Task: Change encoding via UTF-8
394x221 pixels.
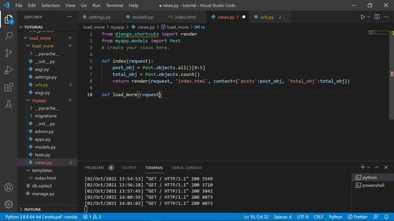Action: pos(302,217)
